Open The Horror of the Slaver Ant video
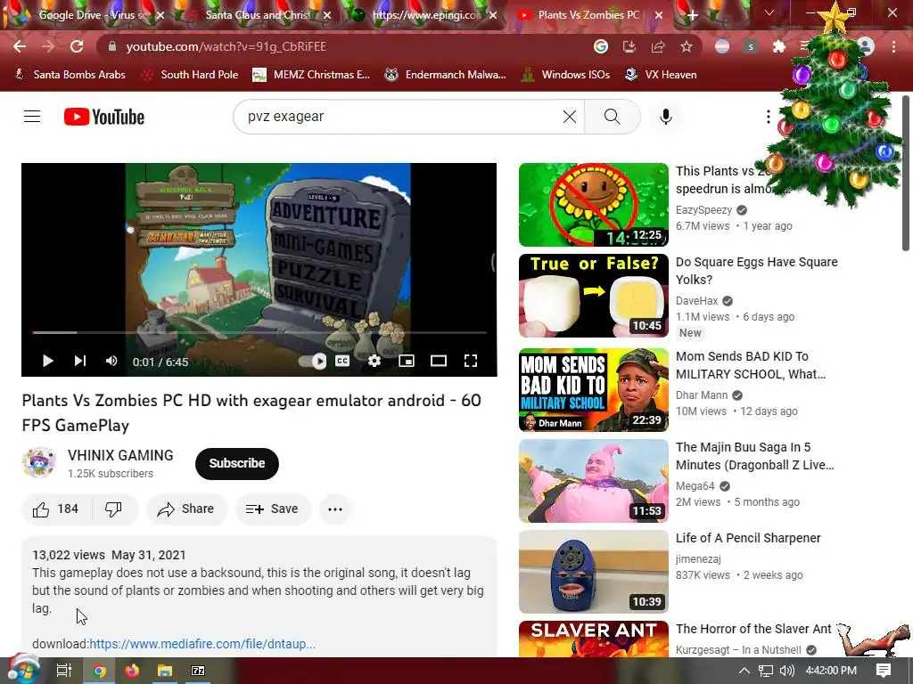913x684 pixels. (753, 629)
